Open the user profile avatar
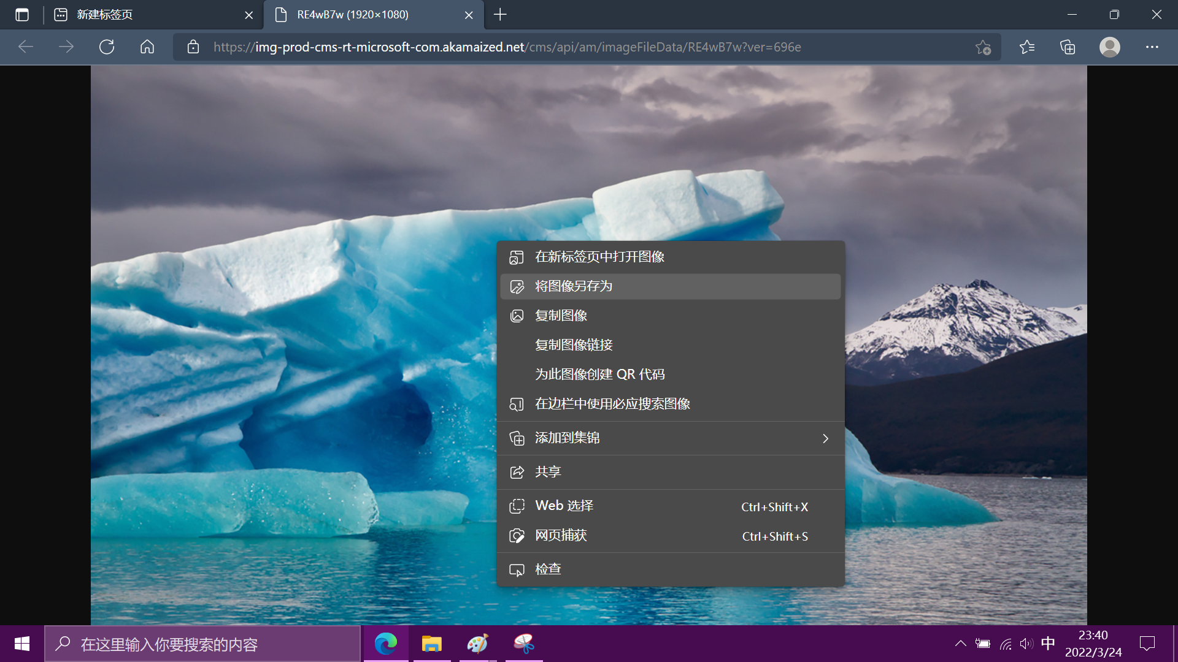 [x=1109, y=47]
